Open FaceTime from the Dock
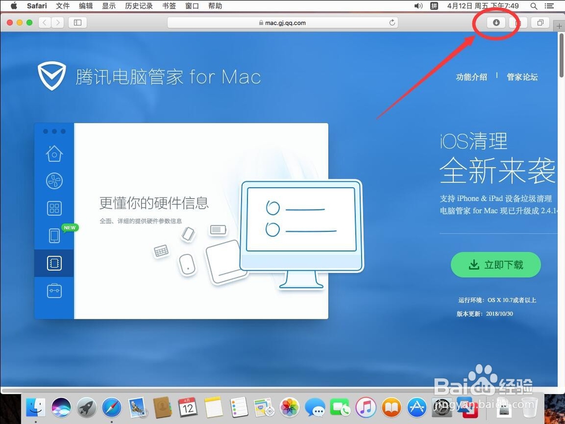The width and height of the screenshot is (565, 424). pos(340,408)
